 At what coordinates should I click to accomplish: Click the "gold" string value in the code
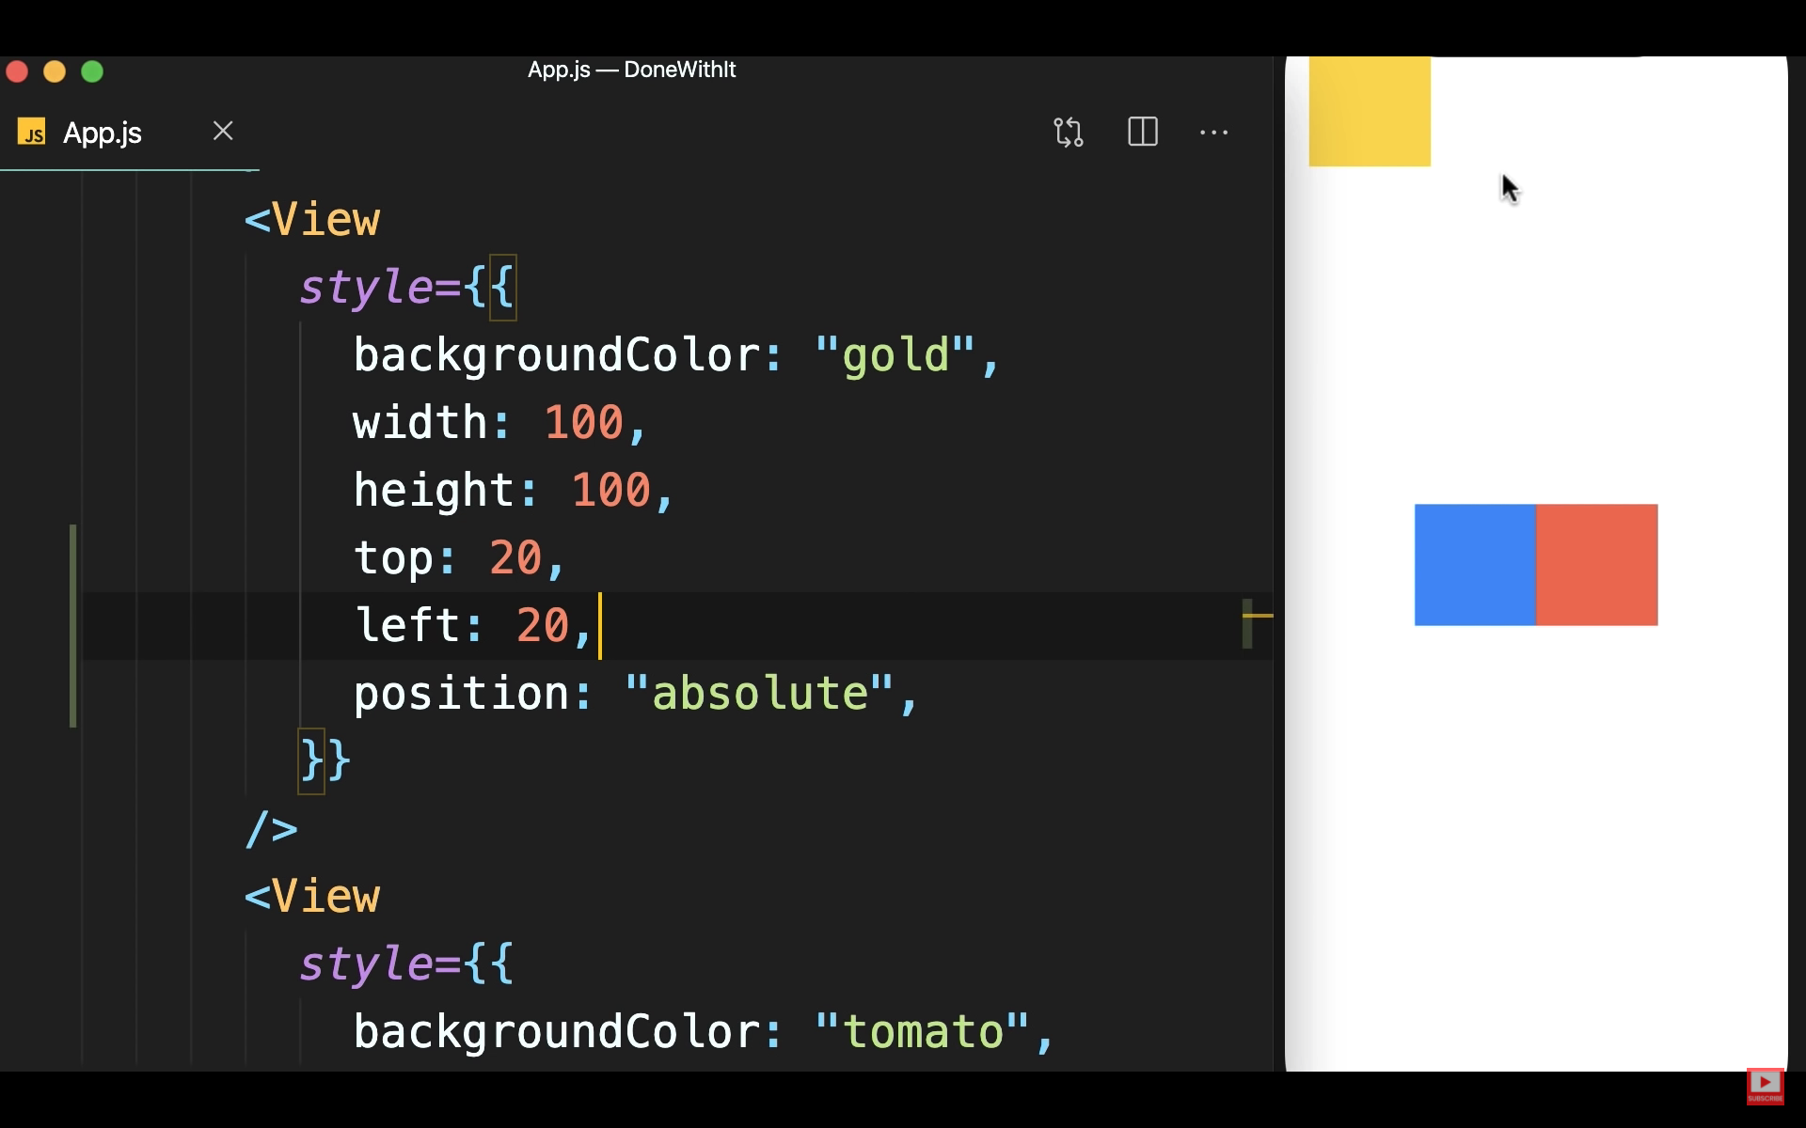pyautogui.click(x=895, y=355)
